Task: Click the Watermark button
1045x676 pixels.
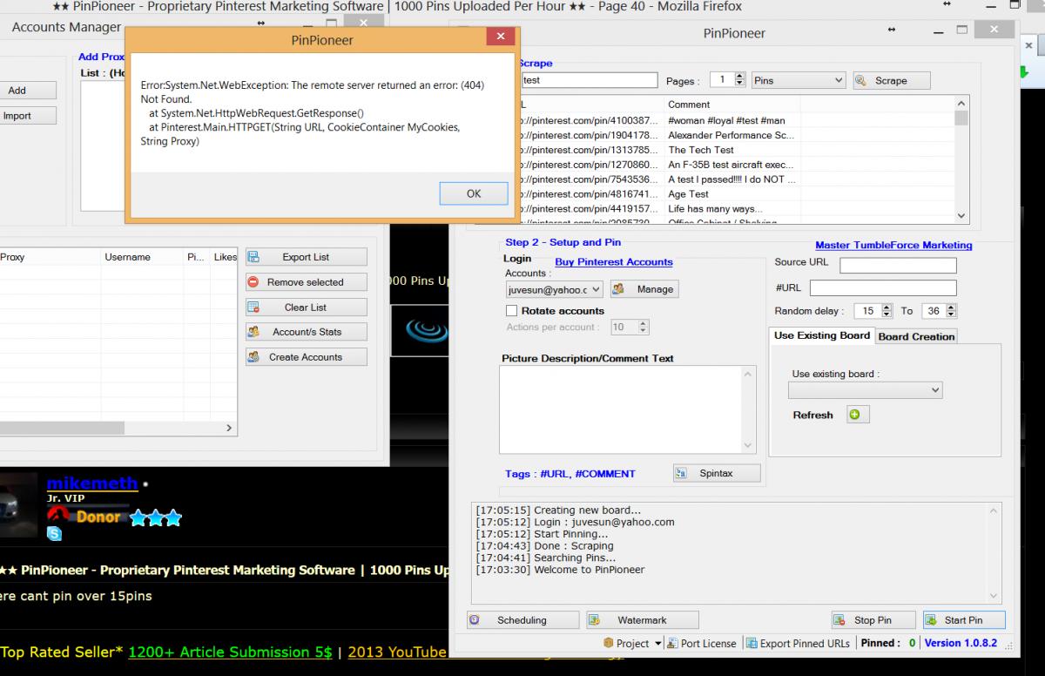Action: (x=643, y=620)
